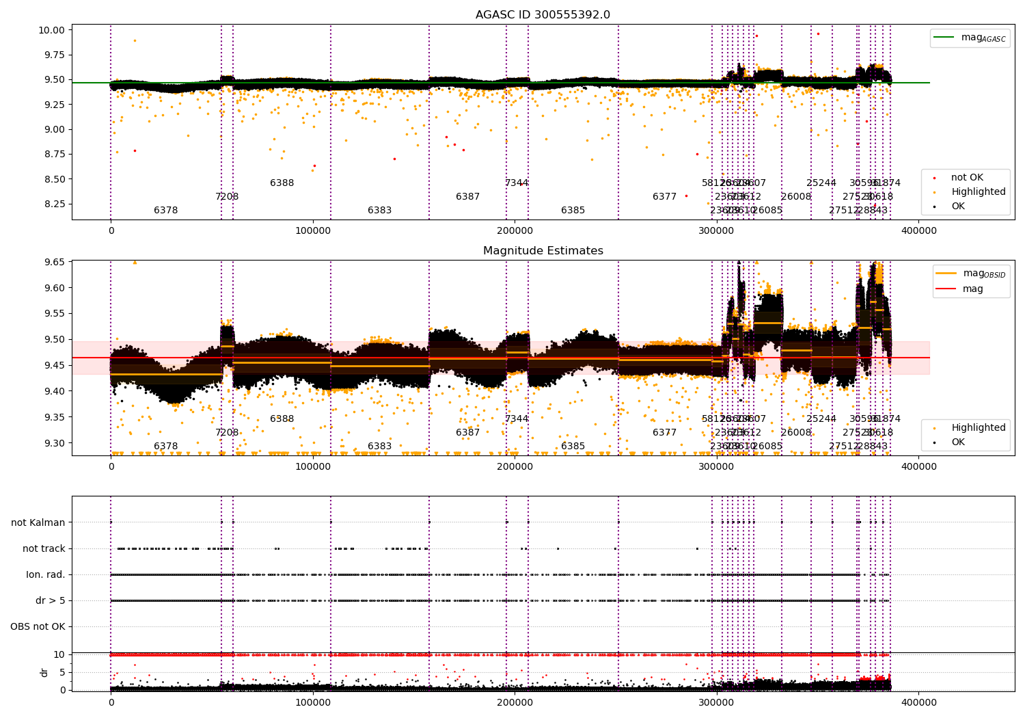Click the orange 'Highlighted' legend entry in top plot
The width and height of the screenshot is (1025, 718).
click(x=965, y=192)
